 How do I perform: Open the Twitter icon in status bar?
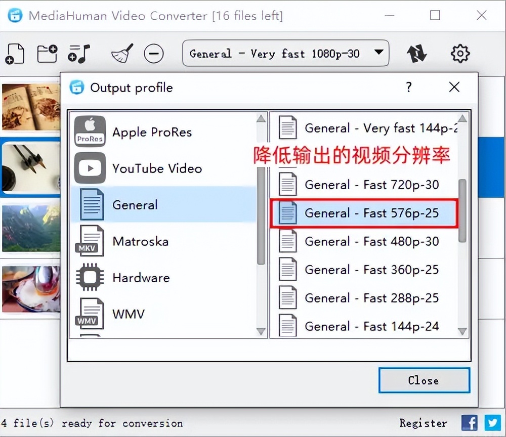coord(492,423)
